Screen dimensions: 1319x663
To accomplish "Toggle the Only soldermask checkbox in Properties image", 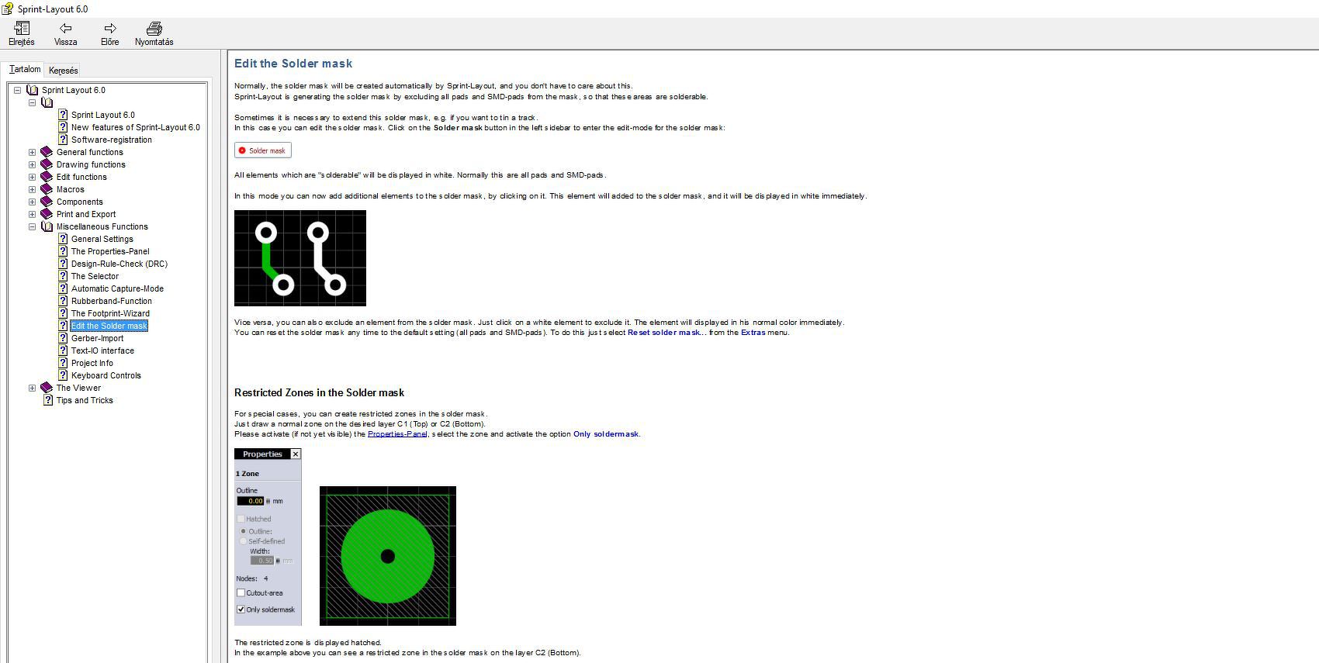I will point(241,609).
